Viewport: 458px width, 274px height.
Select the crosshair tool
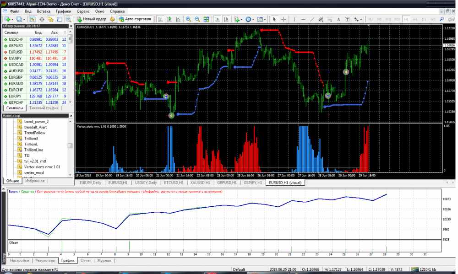tap(284, 19)
